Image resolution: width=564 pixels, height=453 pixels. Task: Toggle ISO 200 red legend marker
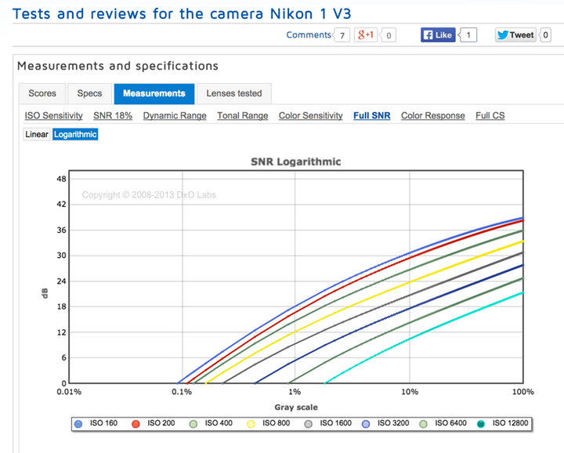[136, 424]
